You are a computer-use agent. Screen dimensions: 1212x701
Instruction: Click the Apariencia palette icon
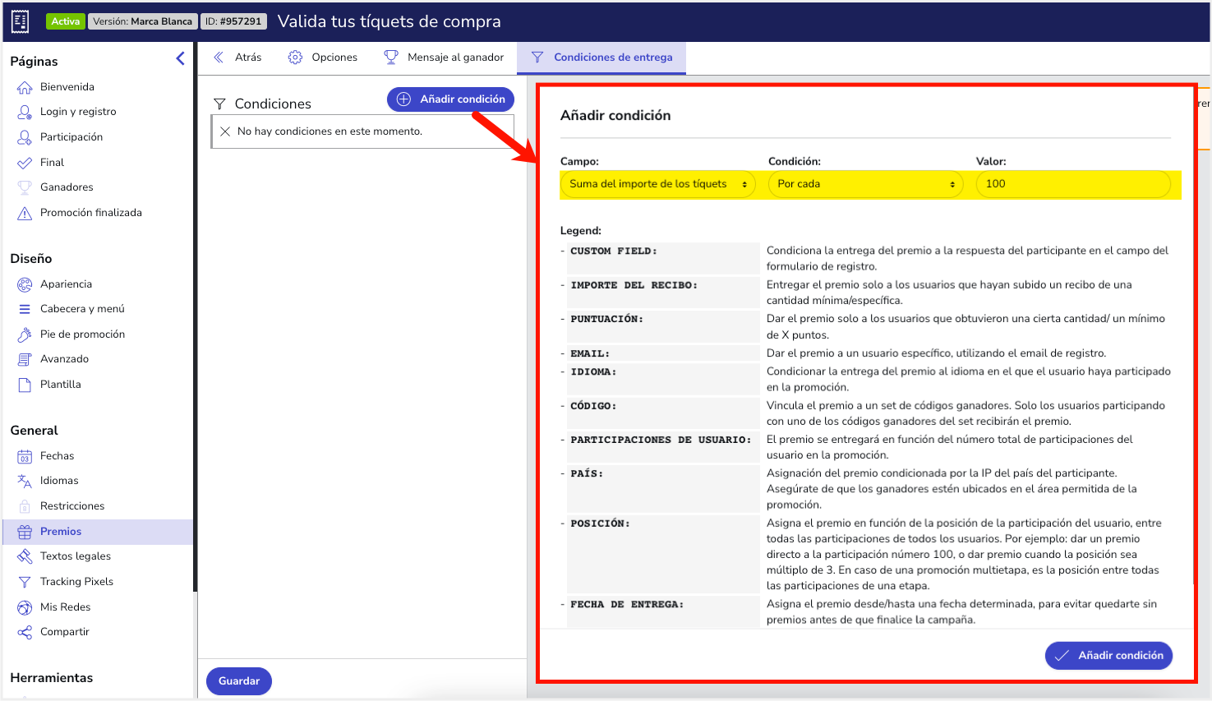[x=25, y=284]
